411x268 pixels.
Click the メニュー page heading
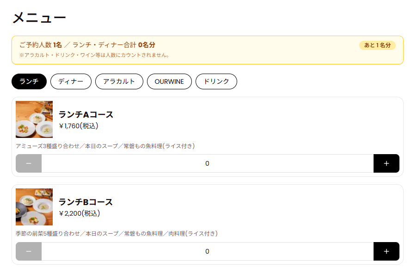(39, 18)
